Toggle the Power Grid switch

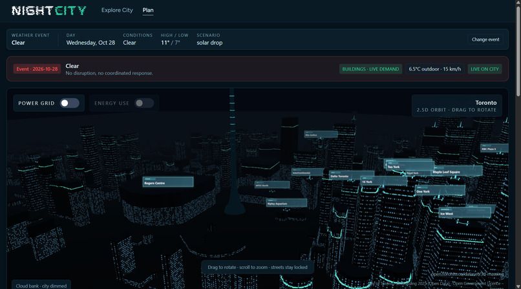coord(69,103)
